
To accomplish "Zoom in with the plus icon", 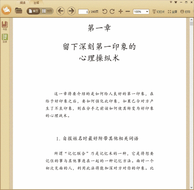I will [121, 11].
